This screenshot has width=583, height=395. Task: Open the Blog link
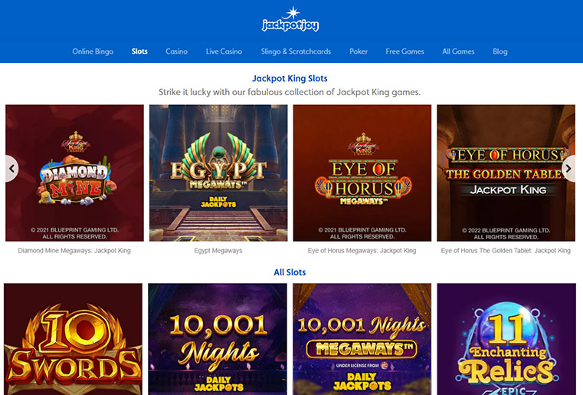click(500, 51)
